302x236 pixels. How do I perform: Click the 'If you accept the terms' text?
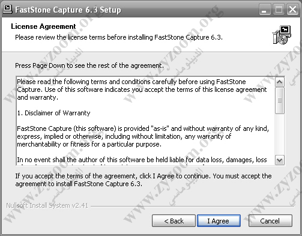click(143, 180)
